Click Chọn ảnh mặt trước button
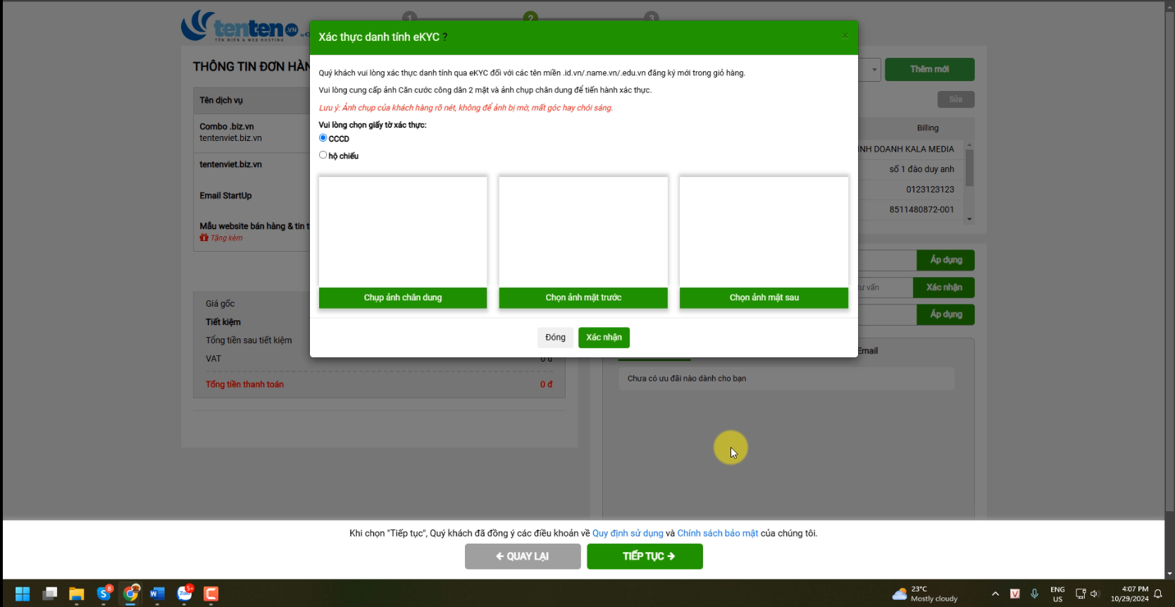 click(583, 298)
